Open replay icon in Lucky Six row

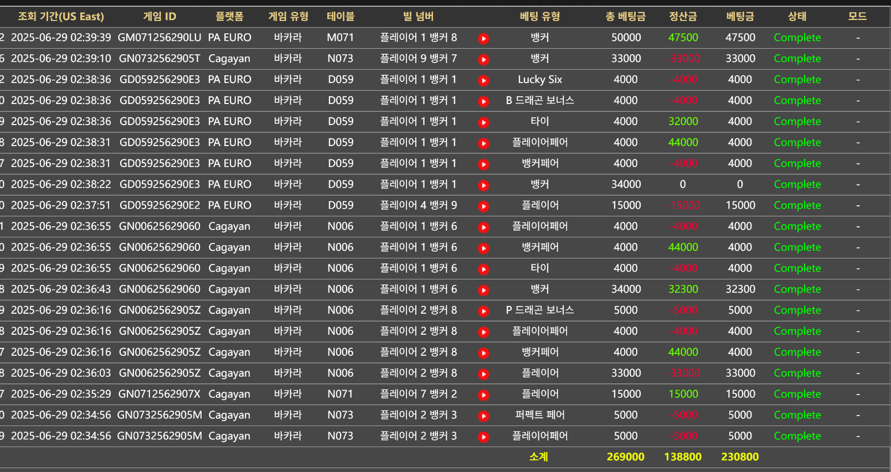pyautogui.click(x=483, y=80)
